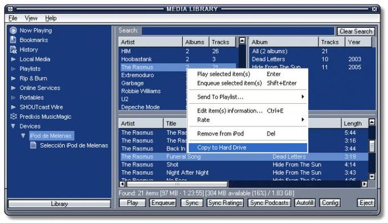388x223 pixels.
Task: Select Garbage in the artist list
Action: (153, 83)
